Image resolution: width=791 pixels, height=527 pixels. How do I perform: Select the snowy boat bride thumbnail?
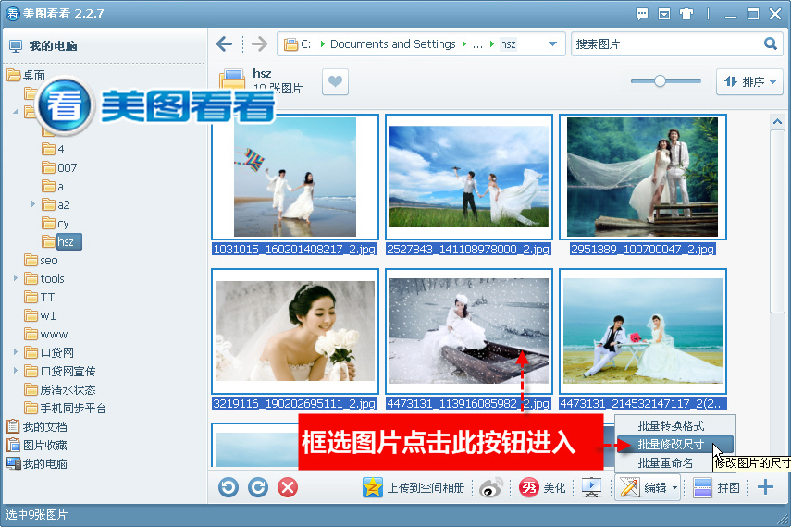(x=469, y=331)
